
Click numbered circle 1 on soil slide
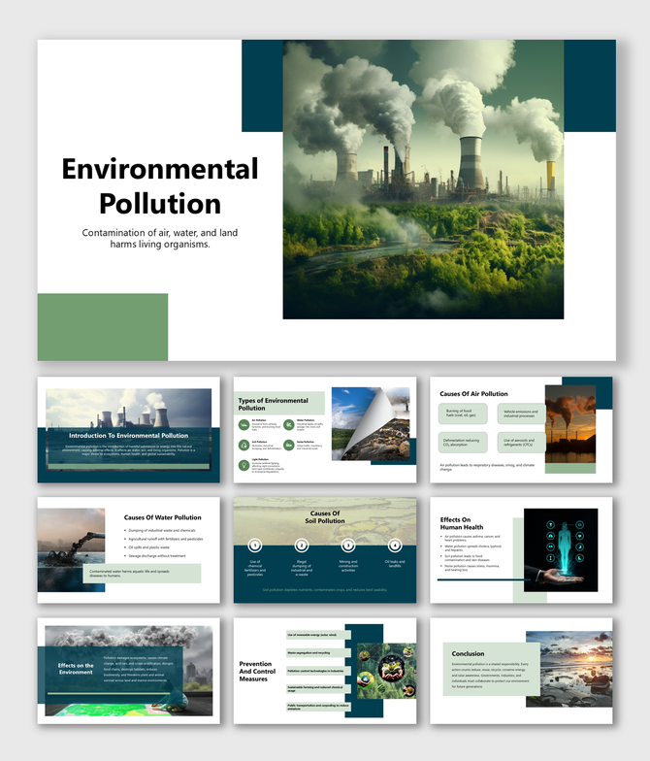coord(255,546)
